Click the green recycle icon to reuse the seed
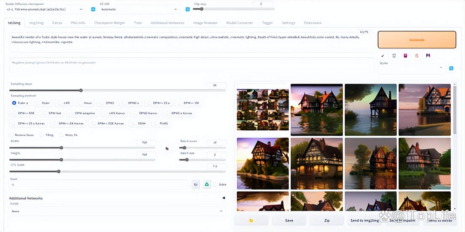The height and width of the screenshot is (232, 465). tap(207, 184)
